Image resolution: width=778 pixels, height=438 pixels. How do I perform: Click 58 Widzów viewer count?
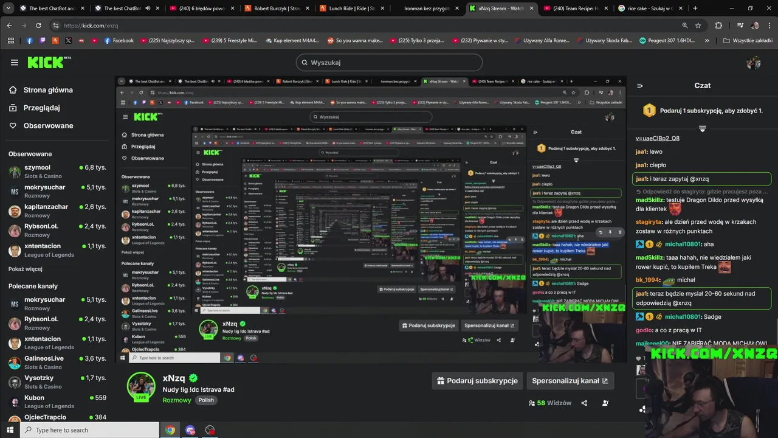click(x=550, y=403)
